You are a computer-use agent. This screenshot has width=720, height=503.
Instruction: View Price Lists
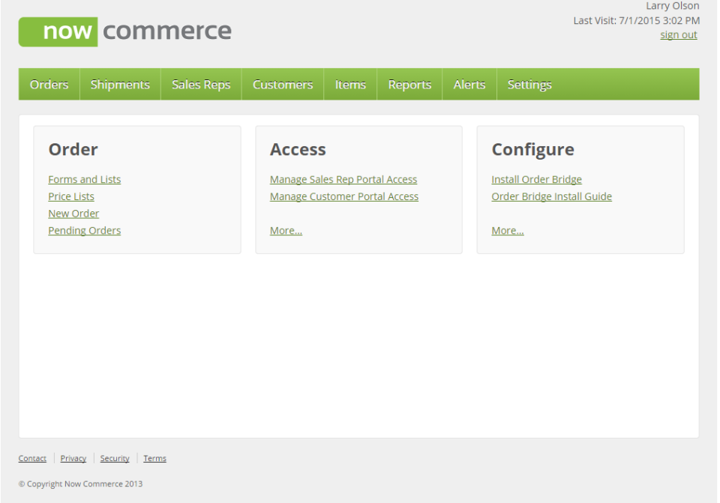click(72, 196)
